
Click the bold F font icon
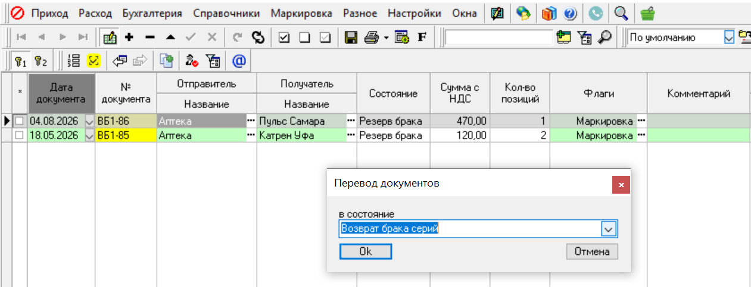(x=422, y=37)
